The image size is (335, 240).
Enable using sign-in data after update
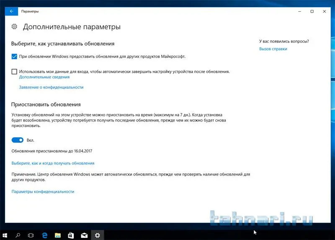pos(14,71)
